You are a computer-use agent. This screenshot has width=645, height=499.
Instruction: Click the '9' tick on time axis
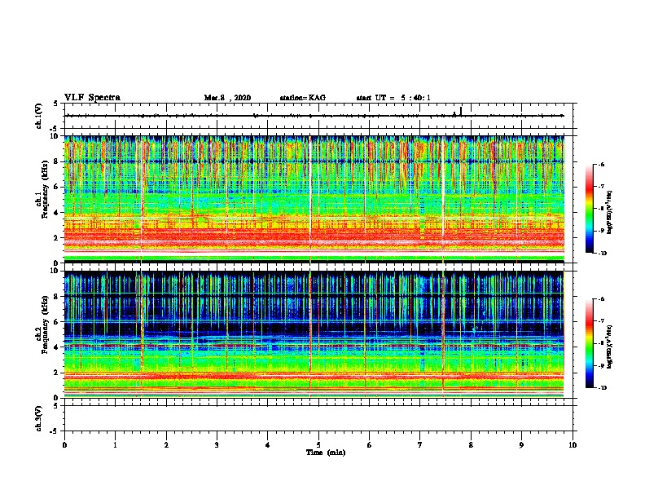[521, 445]
